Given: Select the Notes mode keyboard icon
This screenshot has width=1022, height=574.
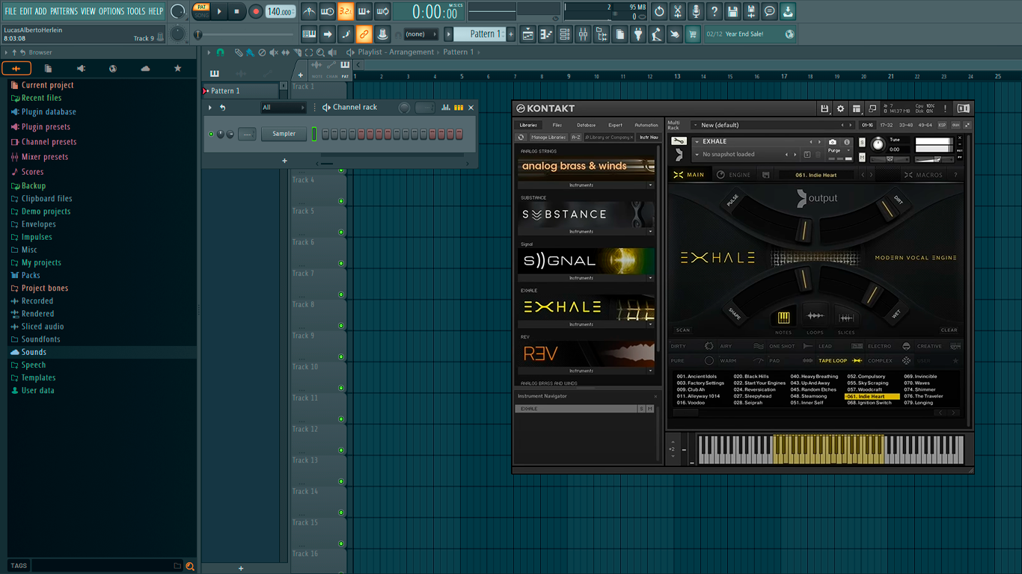Looking at the screenshot, I should tap(783, 318).
